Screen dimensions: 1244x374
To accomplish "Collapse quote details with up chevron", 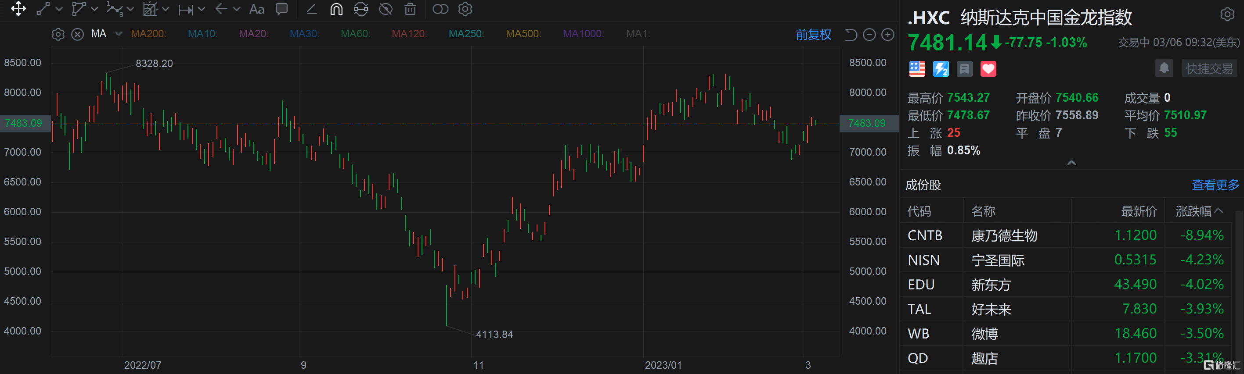I will [1071, 163].
